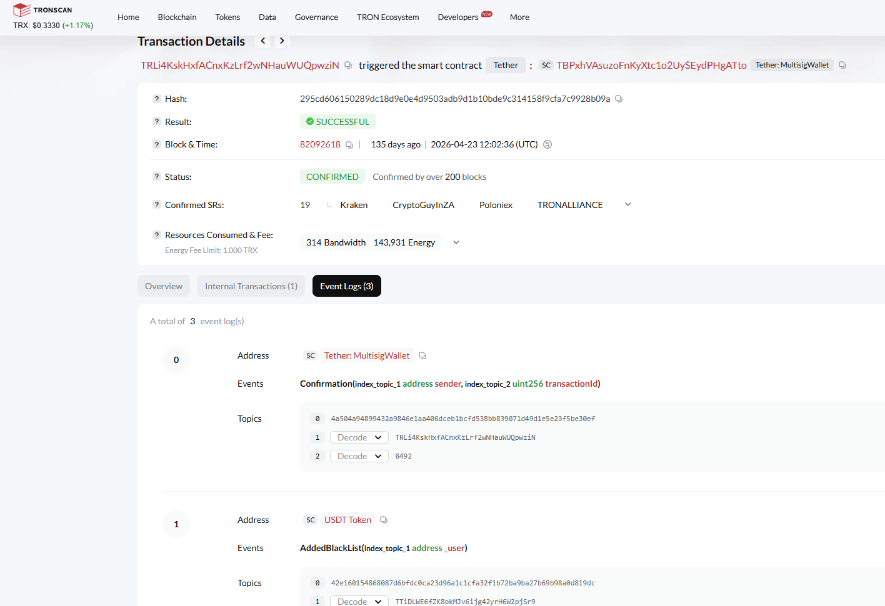Select the Event Logs (3) tab
885x606 pixels.
(x=347, y=286)
